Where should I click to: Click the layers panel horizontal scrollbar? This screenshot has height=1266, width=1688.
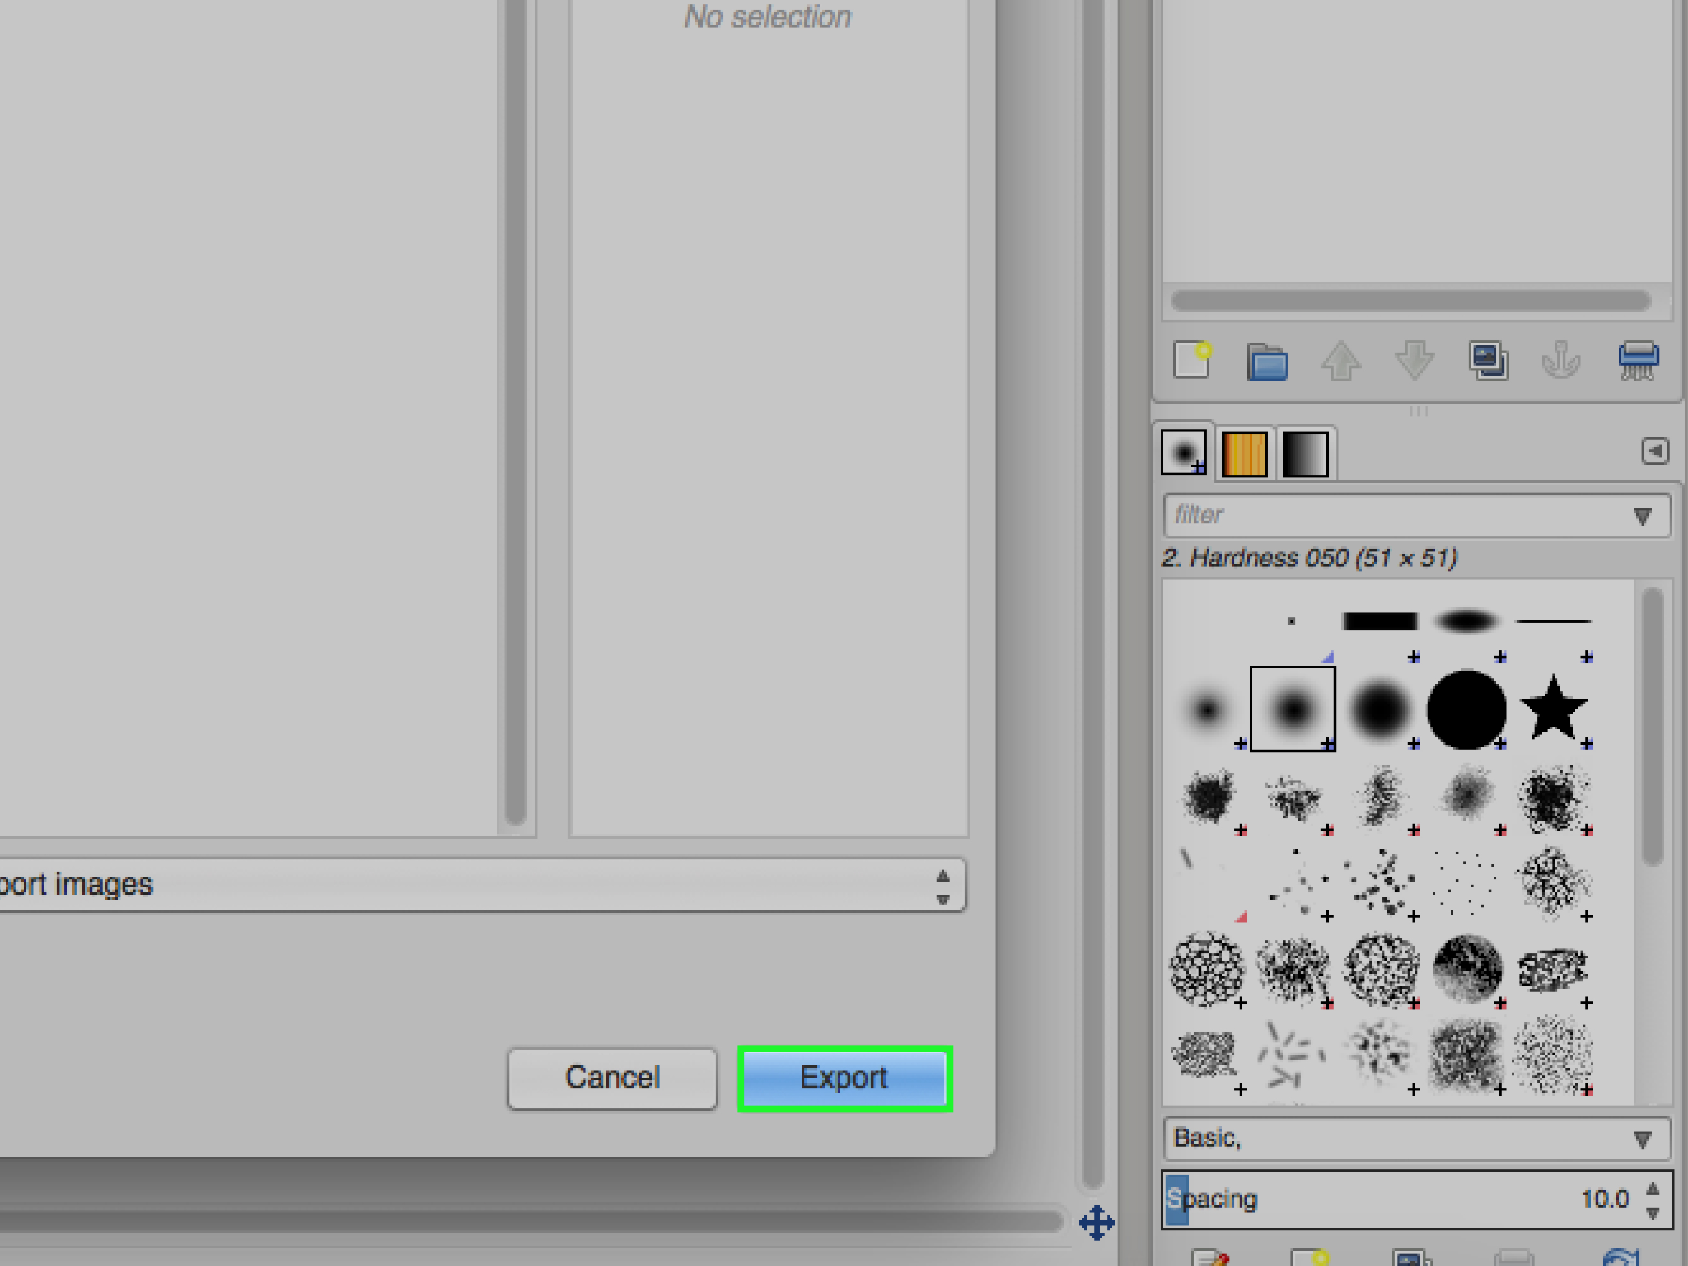1410,301
